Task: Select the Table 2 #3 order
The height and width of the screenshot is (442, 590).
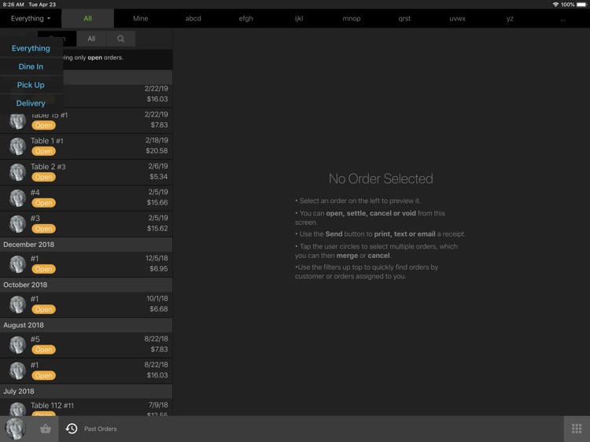Action: point(87,172)
